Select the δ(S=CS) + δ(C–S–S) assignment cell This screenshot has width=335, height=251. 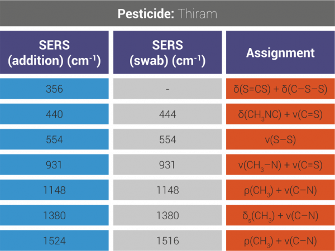click(280, 89)
